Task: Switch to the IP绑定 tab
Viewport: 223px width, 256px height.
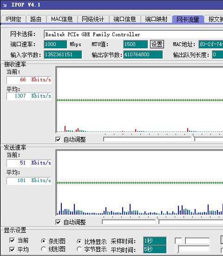Action: pos(13,19)
